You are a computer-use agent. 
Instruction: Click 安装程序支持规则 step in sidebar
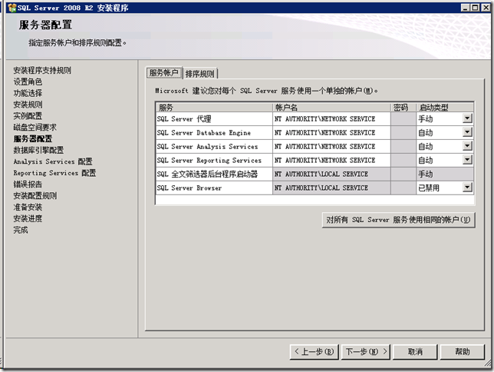(42, 70)
